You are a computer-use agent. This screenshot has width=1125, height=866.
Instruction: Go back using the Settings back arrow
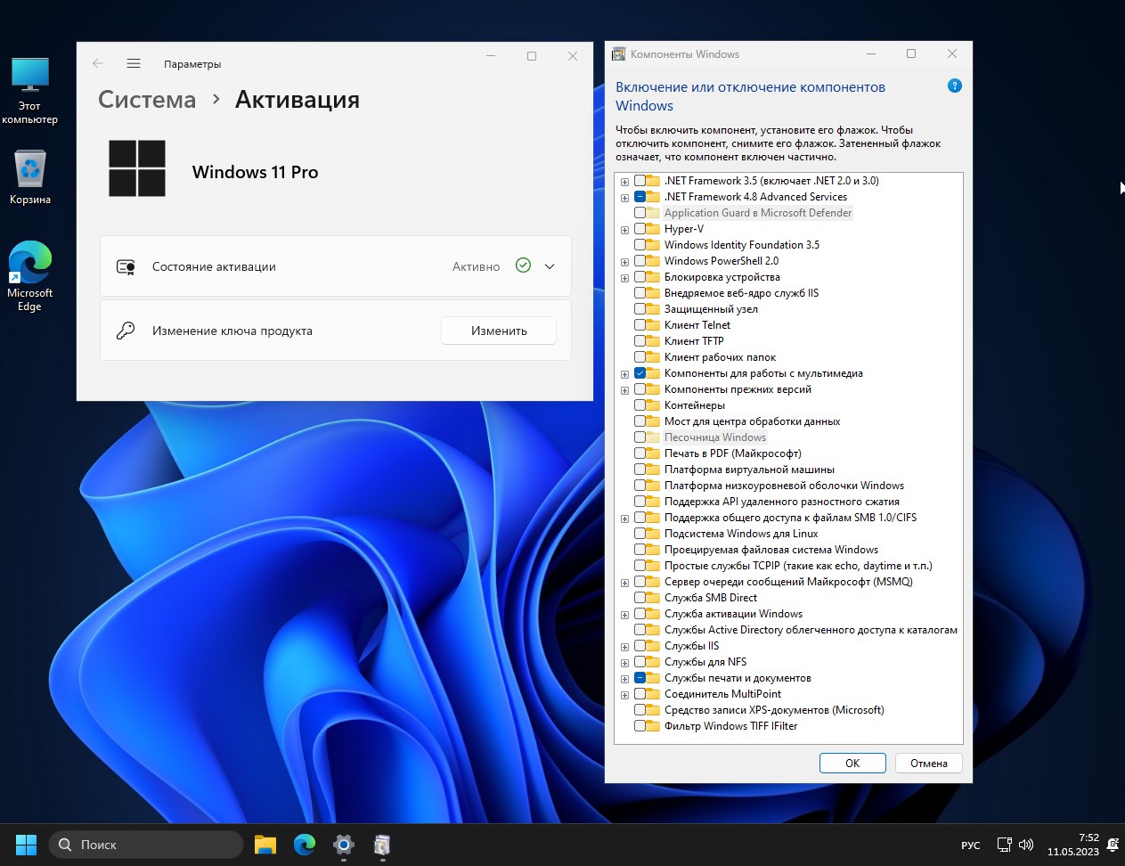(x=98, y=63)
